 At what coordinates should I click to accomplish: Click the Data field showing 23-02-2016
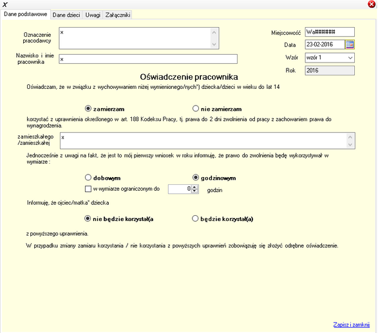tap(325, 44)
